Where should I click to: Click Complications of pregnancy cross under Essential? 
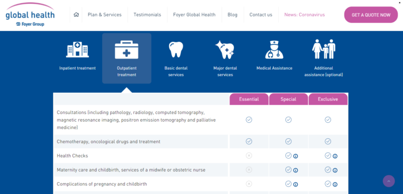tap(249, 184)
